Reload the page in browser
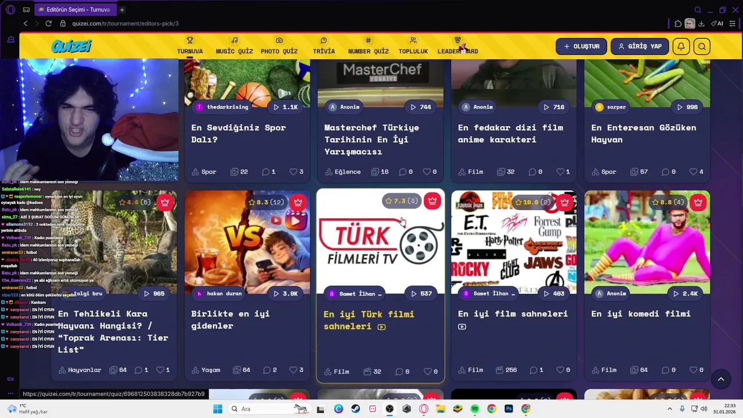This screenshot has width=743, height=418. 48,23
